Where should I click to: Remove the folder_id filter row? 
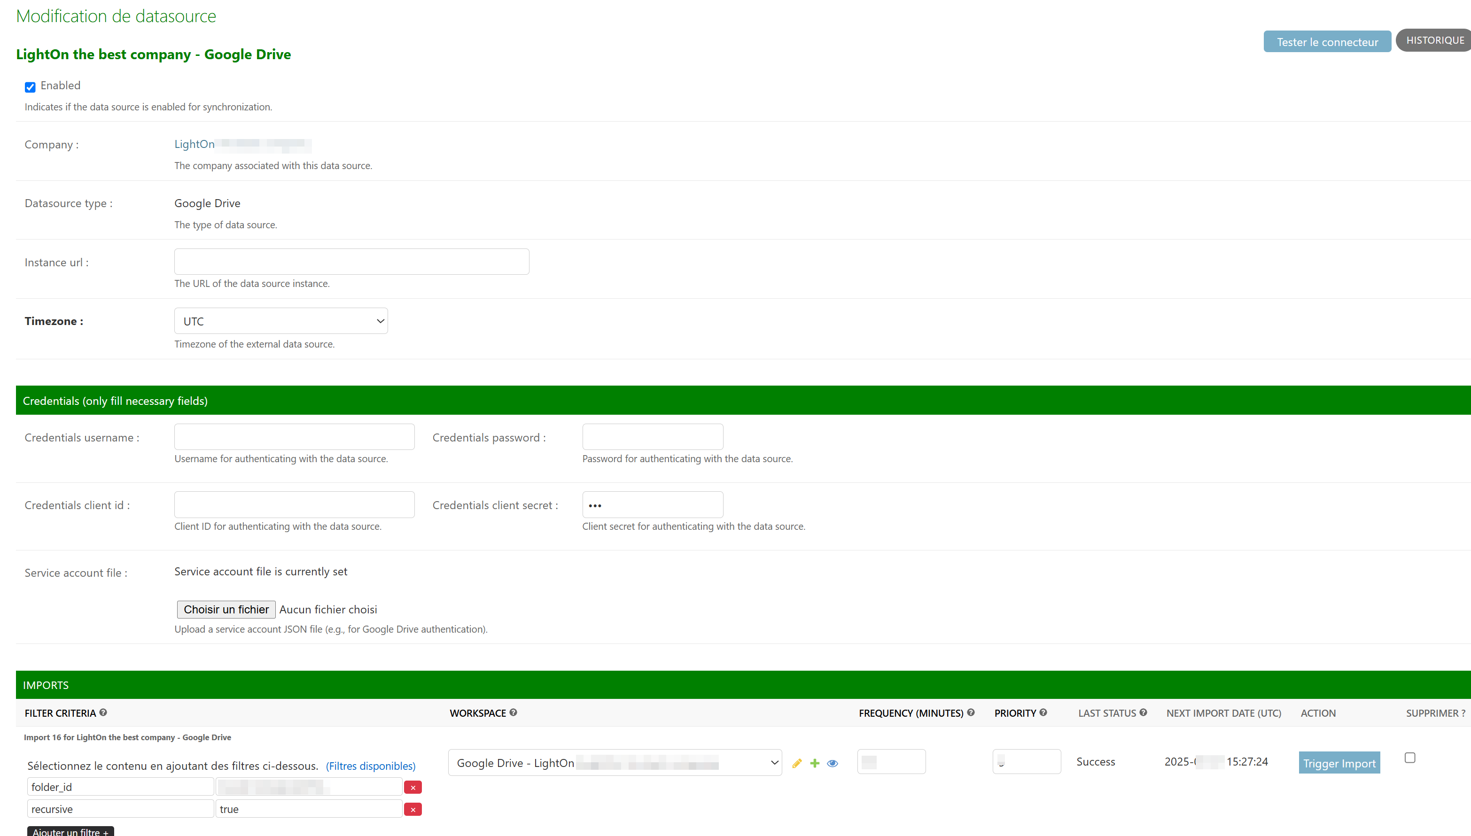(413, 787)
